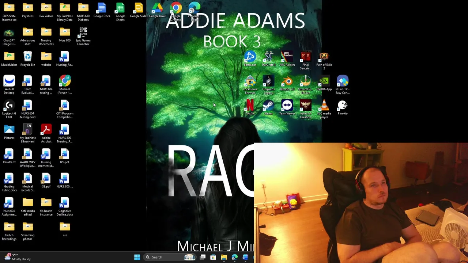Launch the Google Docs shortcut
Screen dimensions: 468x263
click(102, 10)
